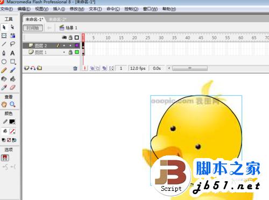Click the No Color icon
The width and height of the screenshot is (269, 200).
pos(9,140)
